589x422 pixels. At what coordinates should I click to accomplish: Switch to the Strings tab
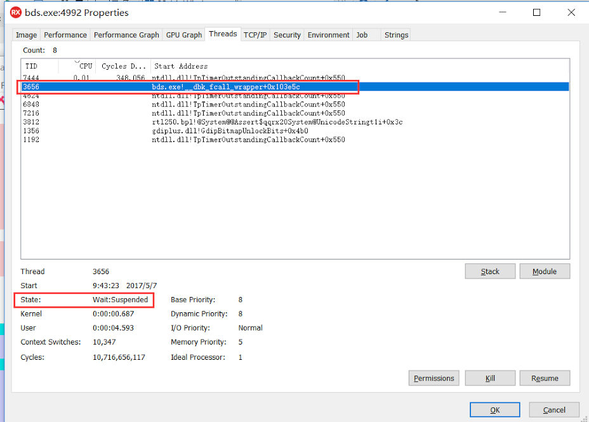coord(396,35)
